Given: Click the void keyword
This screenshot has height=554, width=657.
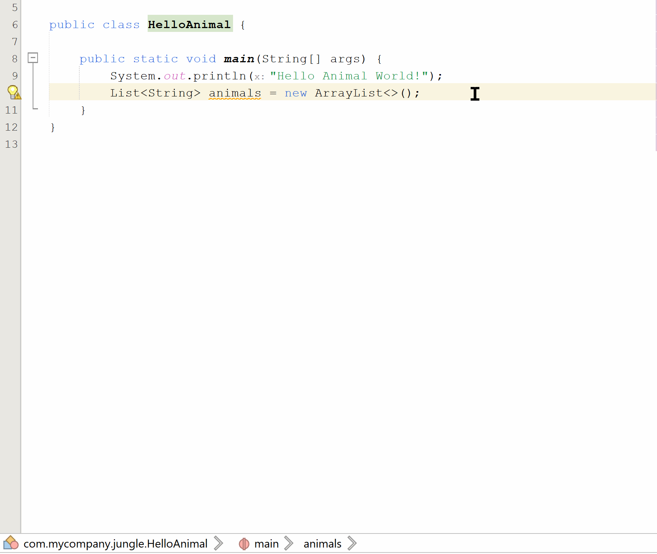Looking at the screenshot, I should coord(201,59).
